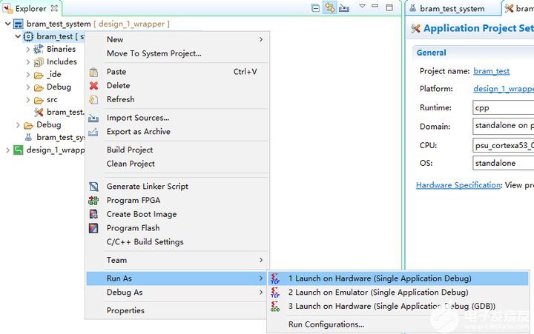Click the Binaries node icon
Image resolution: width=534 pixels, height=334 pixels.
[39, 50]
